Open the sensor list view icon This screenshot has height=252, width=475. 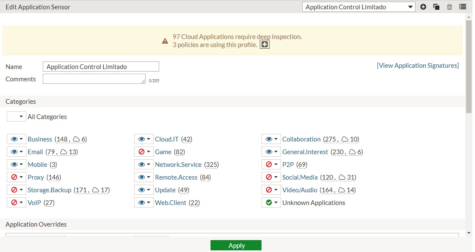[x=462, y=7]
